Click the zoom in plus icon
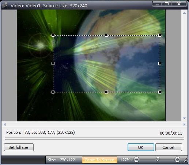Viewport: 189px width, 165px height. click(177, 159)
